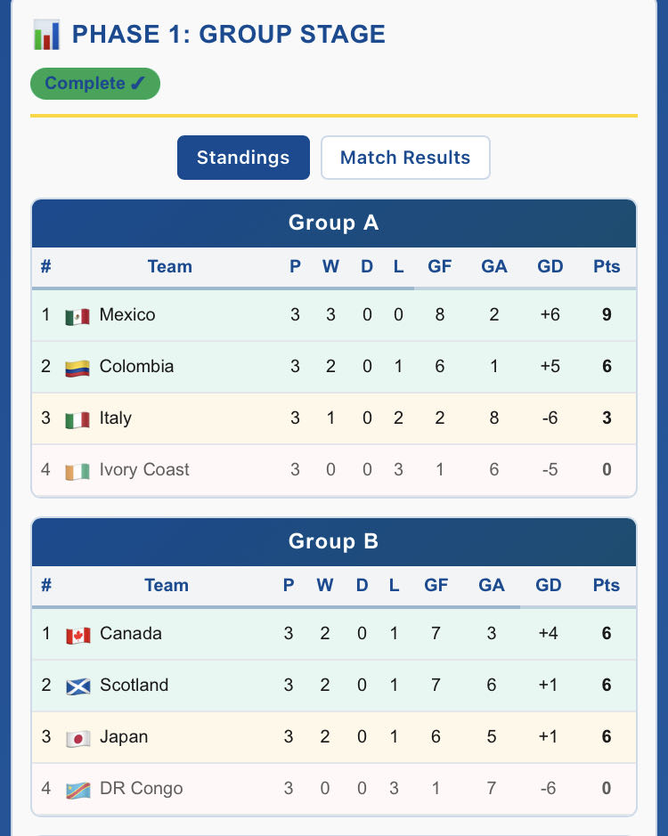Screen dimensions: 668x836
Task: Click the green Complete status badge
Action: 95,84
